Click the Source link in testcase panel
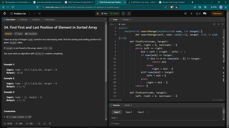 115,124
